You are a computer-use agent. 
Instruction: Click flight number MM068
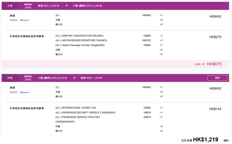coord(28,4)
